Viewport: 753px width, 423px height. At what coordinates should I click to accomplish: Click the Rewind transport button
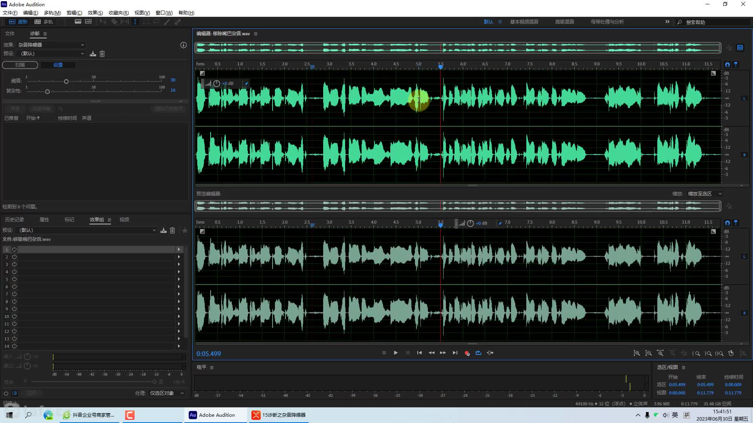(431, 353)
